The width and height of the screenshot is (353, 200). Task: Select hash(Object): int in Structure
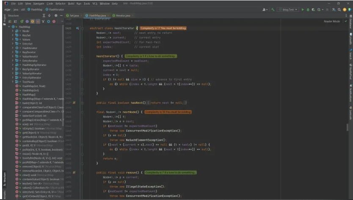[x=32, y=103]
